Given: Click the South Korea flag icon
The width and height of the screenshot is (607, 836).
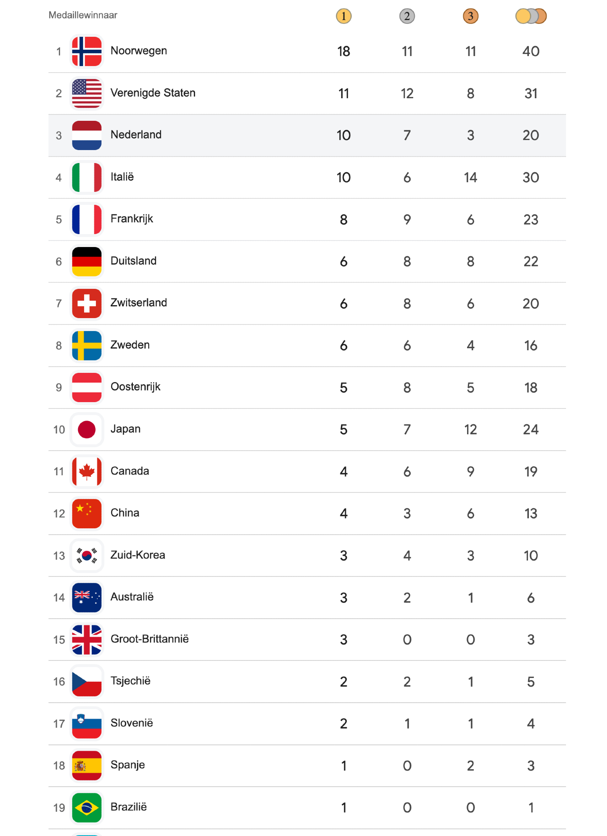Looking at the screenshot, I should coord(86,556).
